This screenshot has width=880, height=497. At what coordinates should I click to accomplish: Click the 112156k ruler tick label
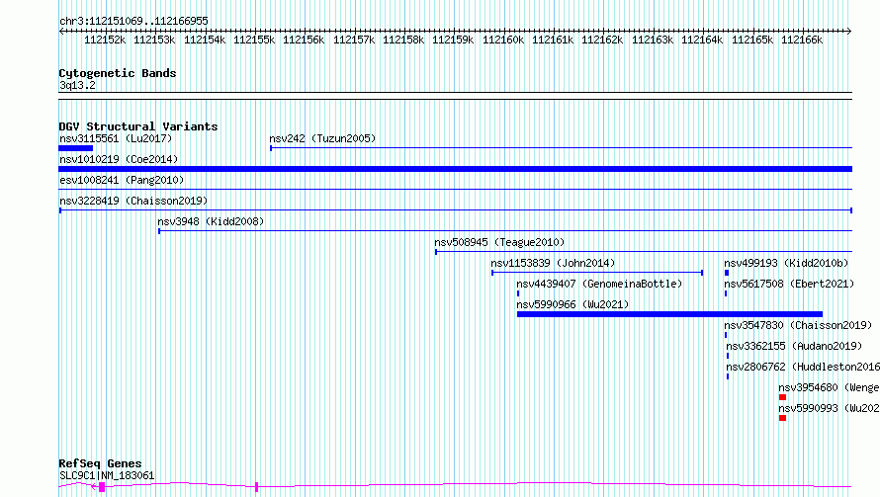tap(304, 40)
